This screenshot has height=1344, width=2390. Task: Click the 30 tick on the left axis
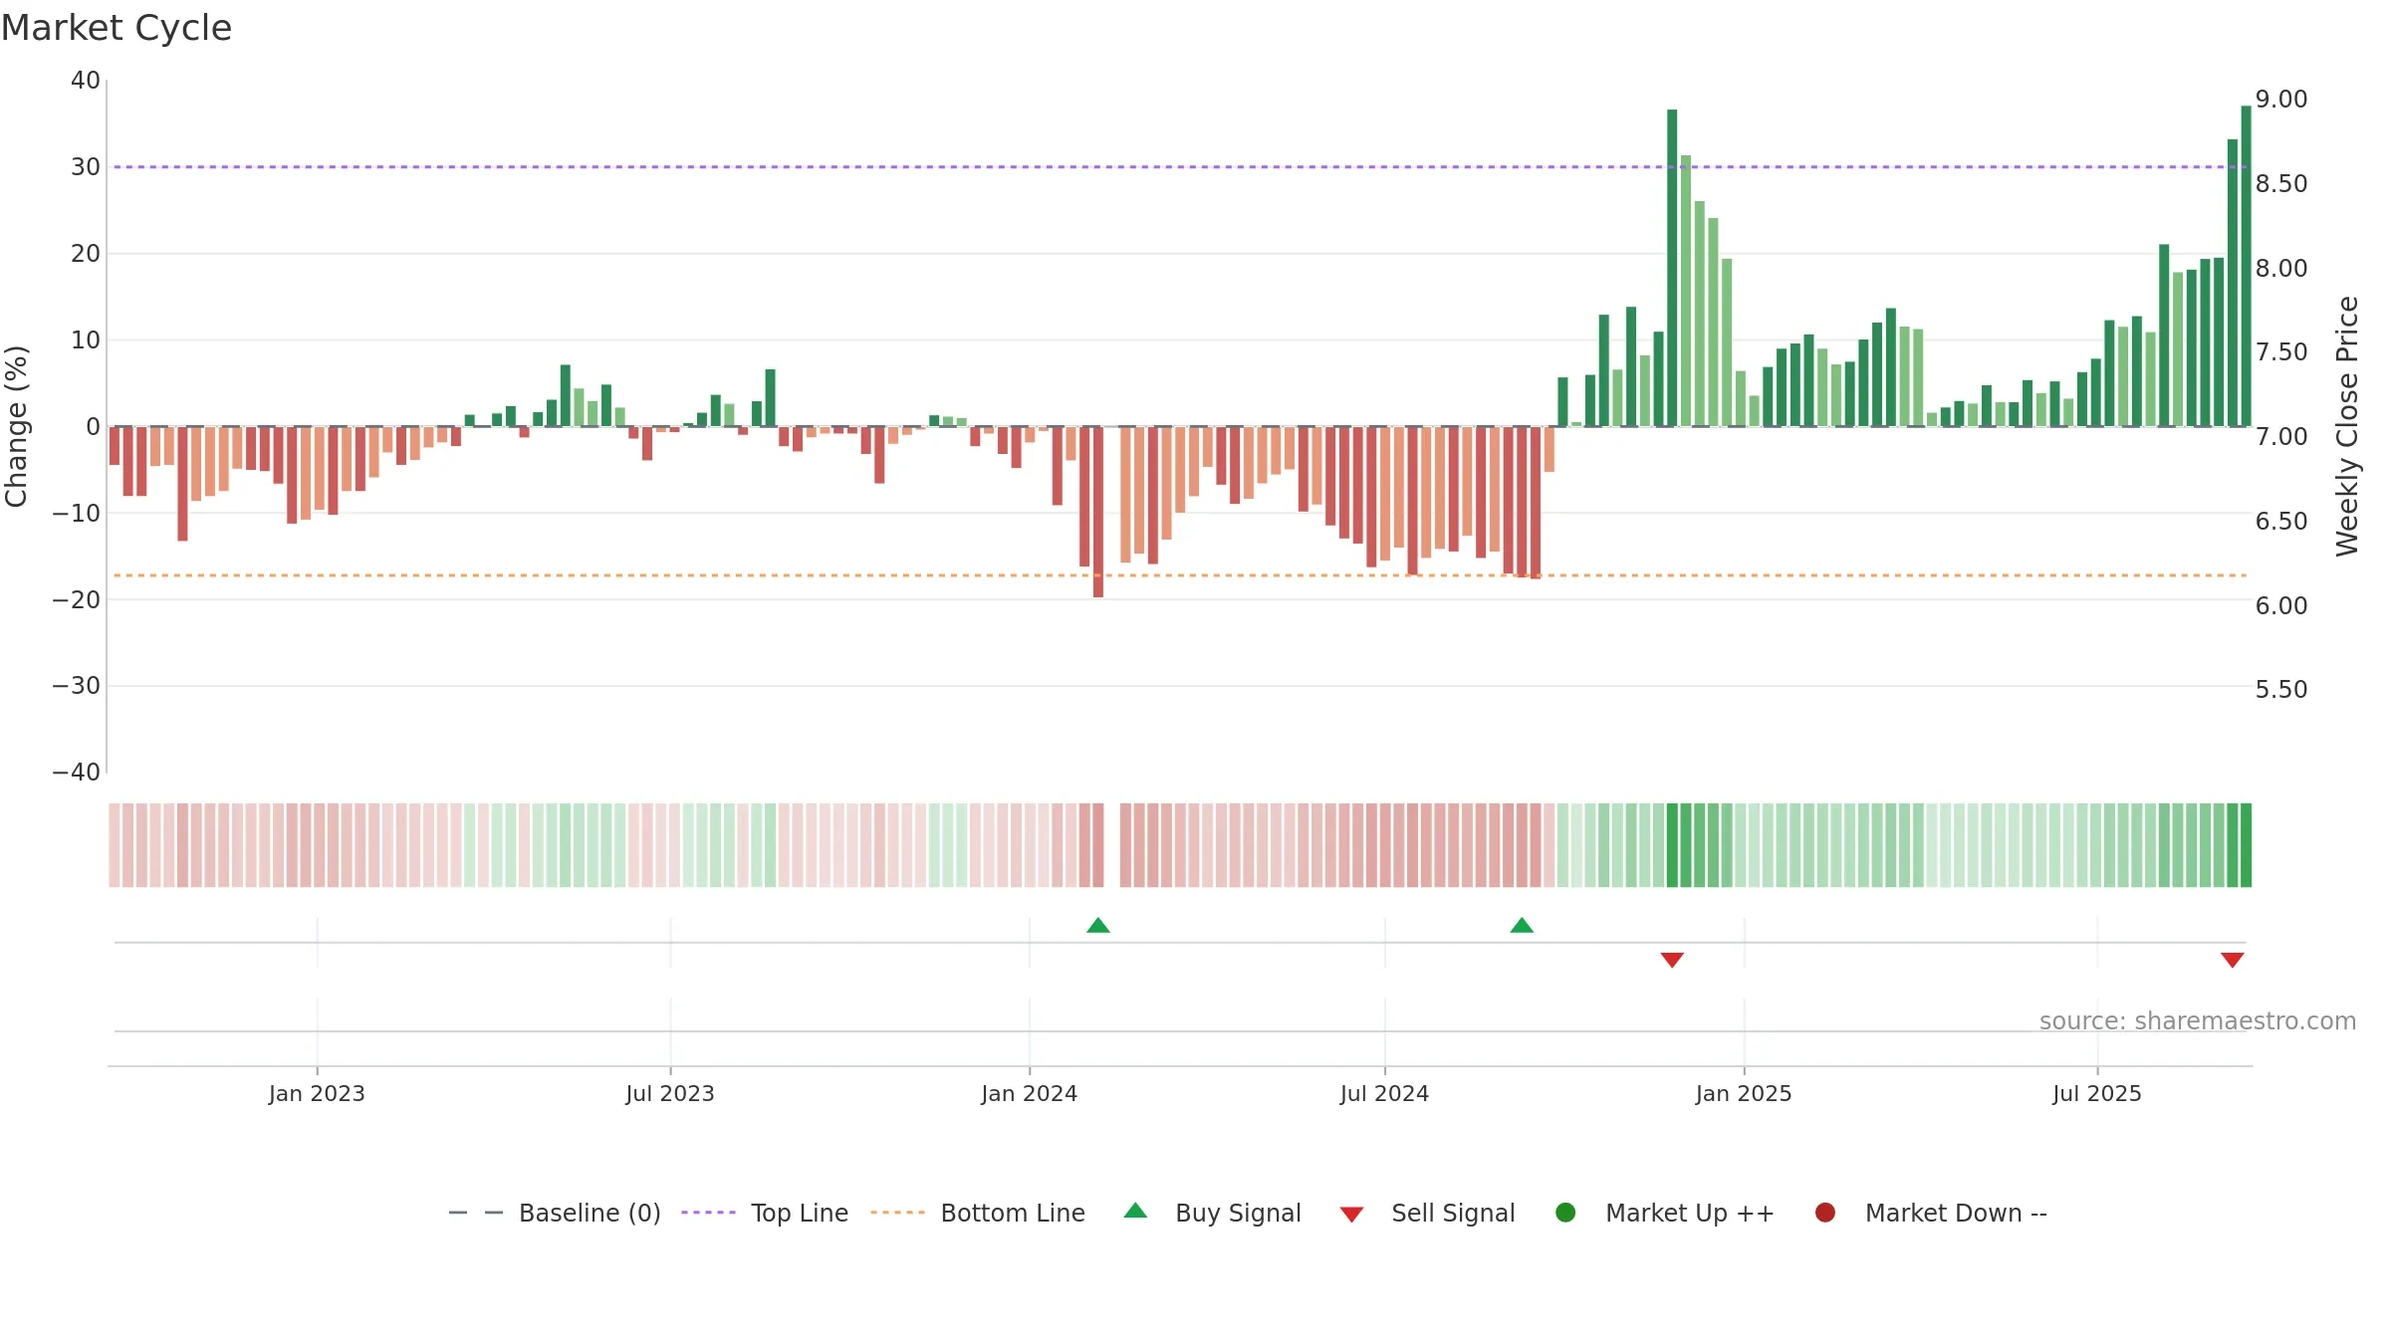tap(86, 167)
